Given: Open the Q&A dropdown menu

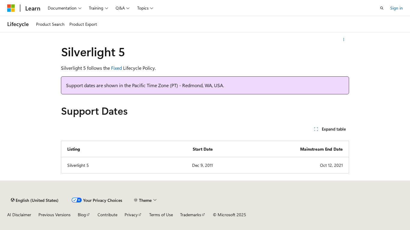Looking at the screenshot, I should point(122,8).
